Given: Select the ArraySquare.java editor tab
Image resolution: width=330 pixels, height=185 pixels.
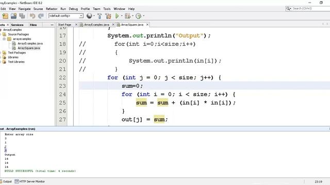Looking at the screenshot, I should [x=132, y=25].
